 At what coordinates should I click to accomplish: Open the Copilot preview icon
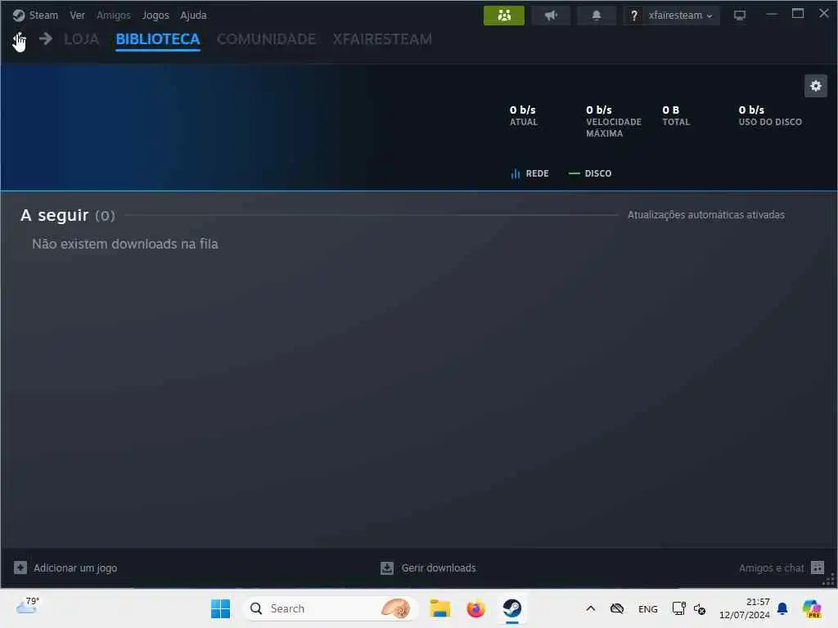(812, 608)
